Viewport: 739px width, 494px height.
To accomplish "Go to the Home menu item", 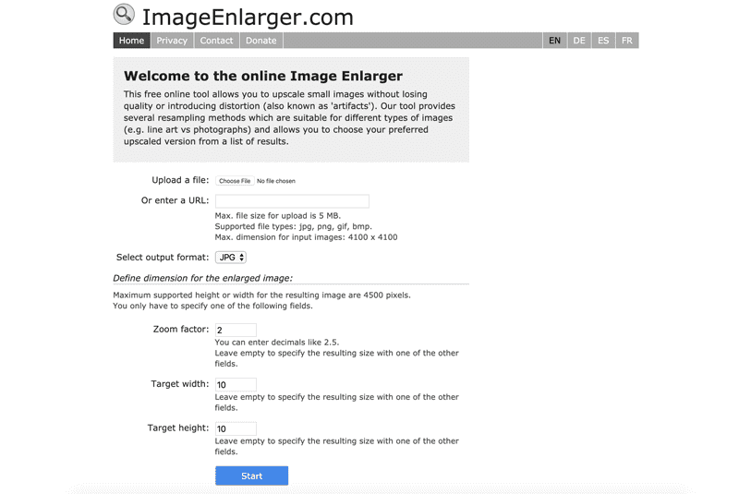I will [x=131, y=41].
